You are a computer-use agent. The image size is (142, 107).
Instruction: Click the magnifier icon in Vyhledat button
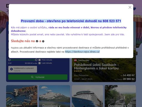point(32,77)
